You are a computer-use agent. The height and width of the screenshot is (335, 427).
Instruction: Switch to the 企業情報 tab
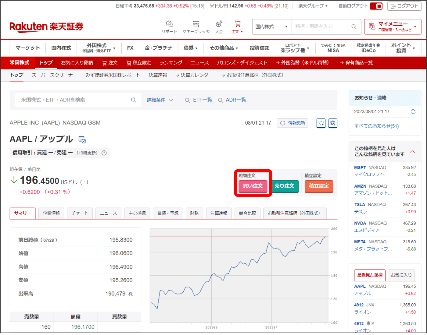51,213
